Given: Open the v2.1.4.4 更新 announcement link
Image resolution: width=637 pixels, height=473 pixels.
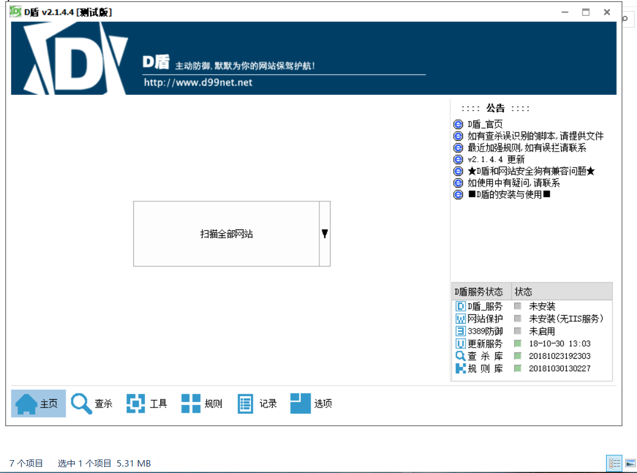Looking at the screenshot, I should (x=496, y=159).
